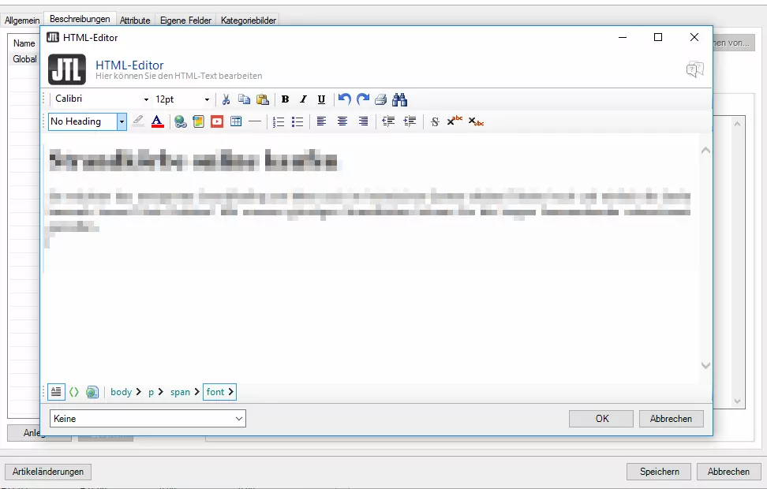This screenshot has height=489, width=767.
Task: Toggle underline formatting
Action: point(321,99)
